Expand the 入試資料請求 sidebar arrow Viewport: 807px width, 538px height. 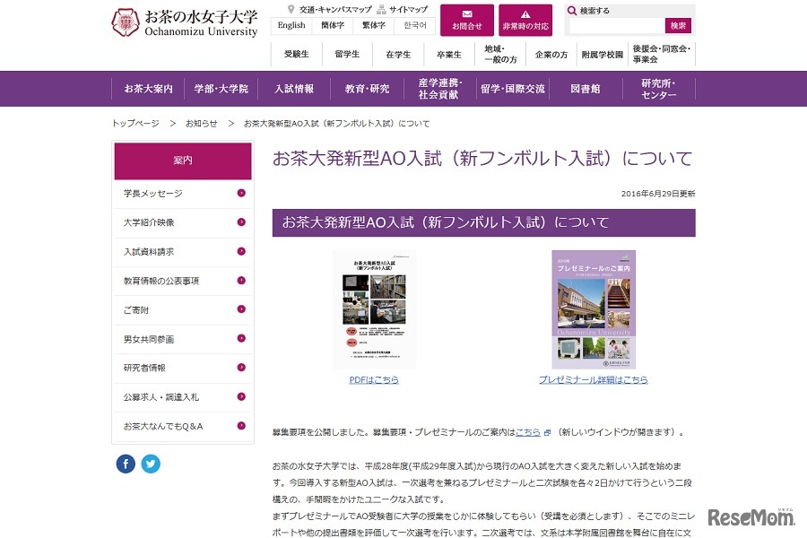241,252
